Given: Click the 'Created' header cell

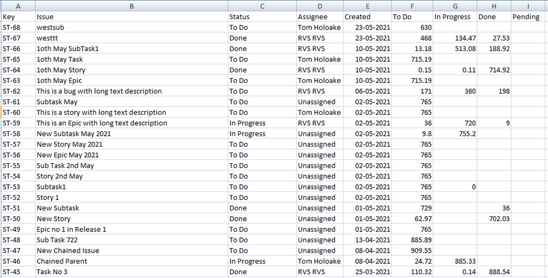Looking at the screenshot, I should 367,17.
